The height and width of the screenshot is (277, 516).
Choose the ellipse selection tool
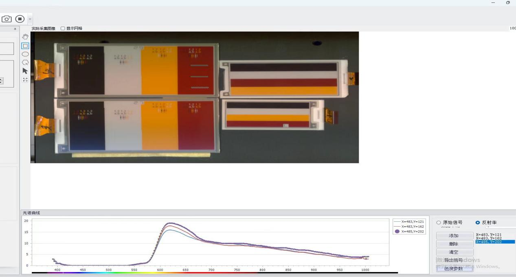[x=25, y=54]
